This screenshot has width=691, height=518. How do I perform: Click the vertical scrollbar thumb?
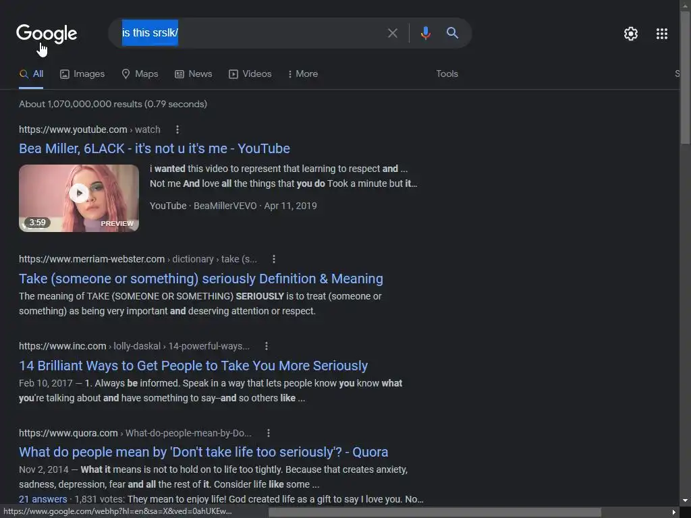pos(685,77)
